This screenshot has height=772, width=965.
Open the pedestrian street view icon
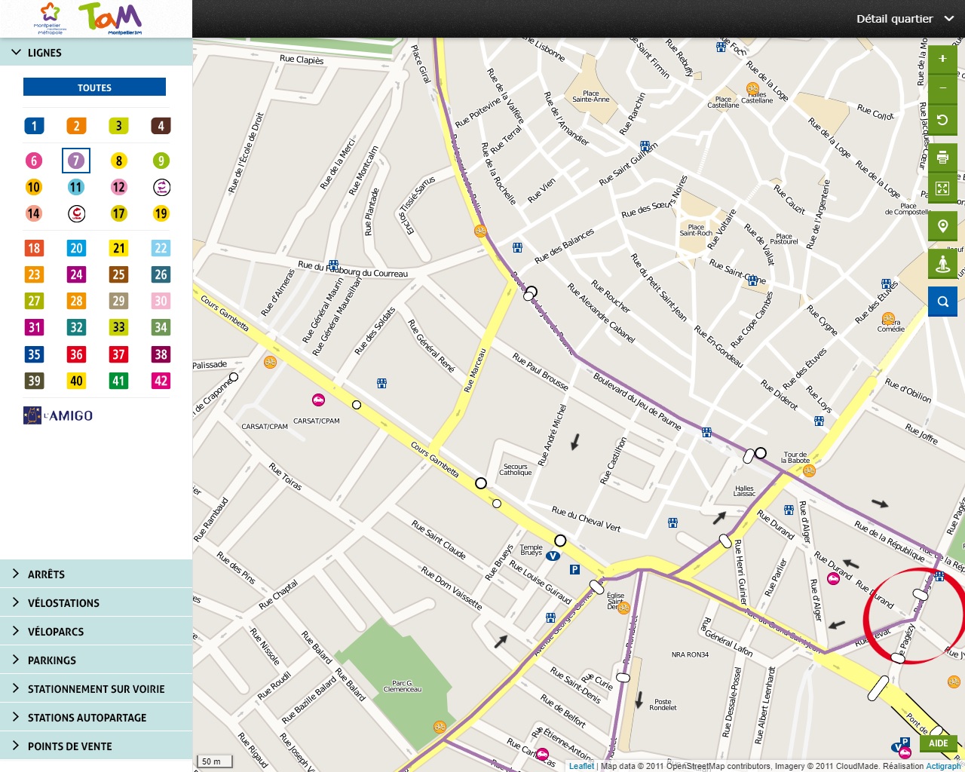pyautogui.click(x=942, y=264)
